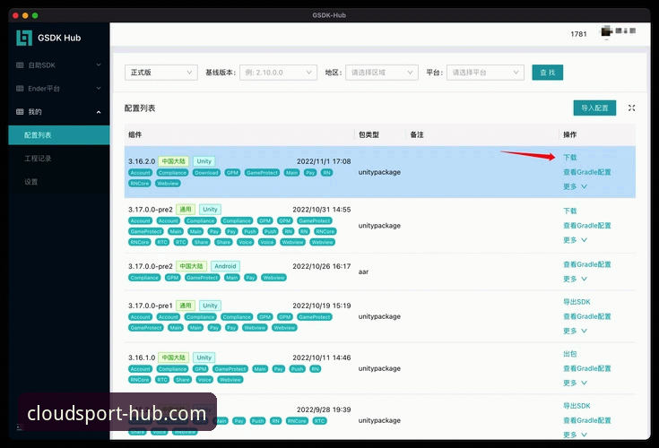
Task: Click the Download component tag in 3.16.2.0
Action: click(206, 173)
